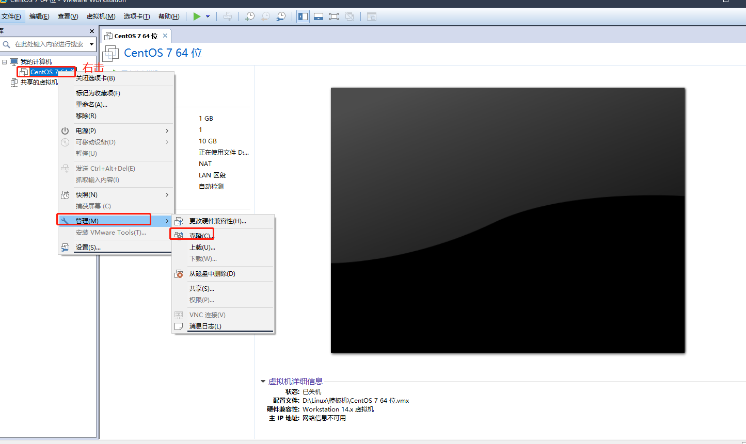This screenshot has height=444, width=746.
Task: Open the library search dropdown arrow
Action: point(91,44)
